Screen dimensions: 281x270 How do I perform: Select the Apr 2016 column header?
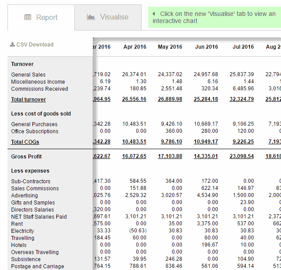[135, 47]
